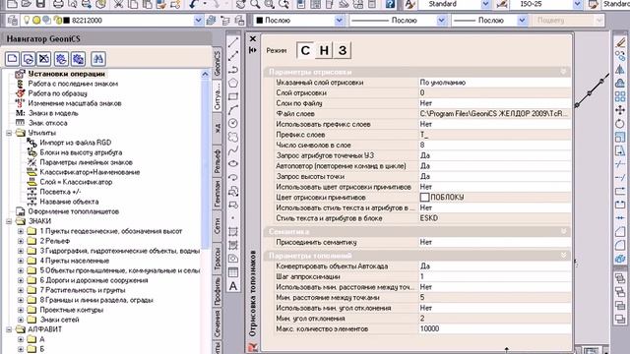The height and width of the screenshot is (354, 630).
Task: Select the Table tool in draw toolbar
Action: click(x=233, y=272)
